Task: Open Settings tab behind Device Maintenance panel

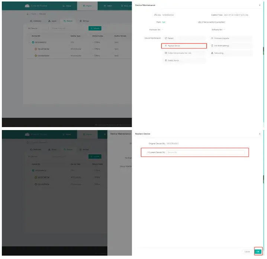Action: [84, 21]
